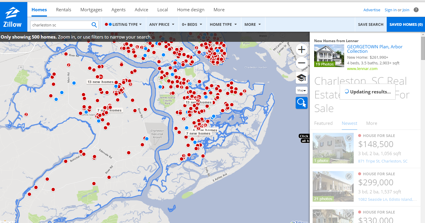The width and height of the screenshot is (425, 223).
Task: Click the Advertise link
Action: point(372,10)
